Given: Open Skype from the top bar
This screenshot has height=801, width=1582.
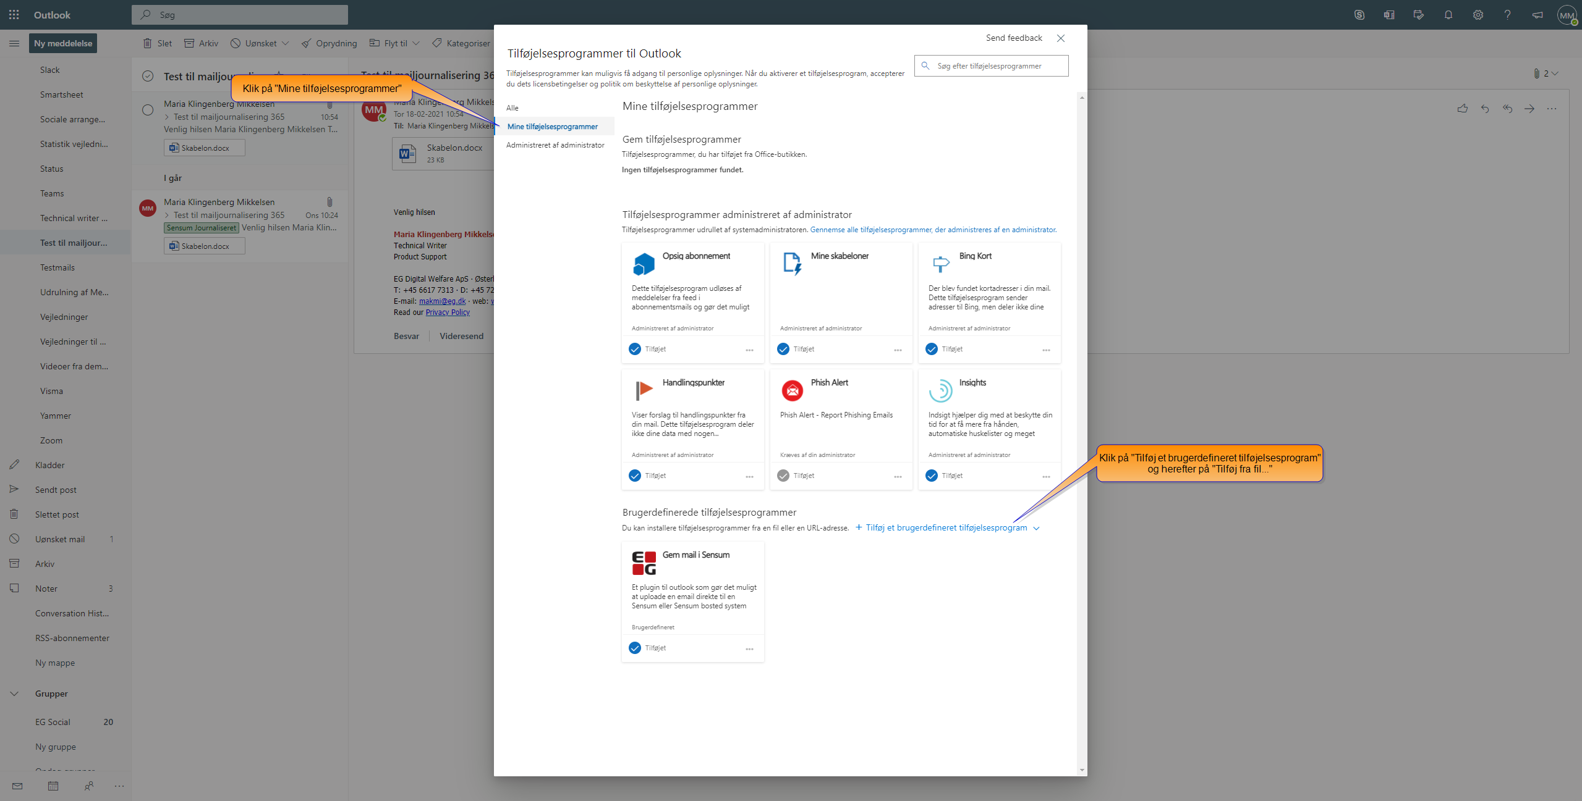Looking at the screenshot, I should pyautogui.click(x=1359, y=14).
